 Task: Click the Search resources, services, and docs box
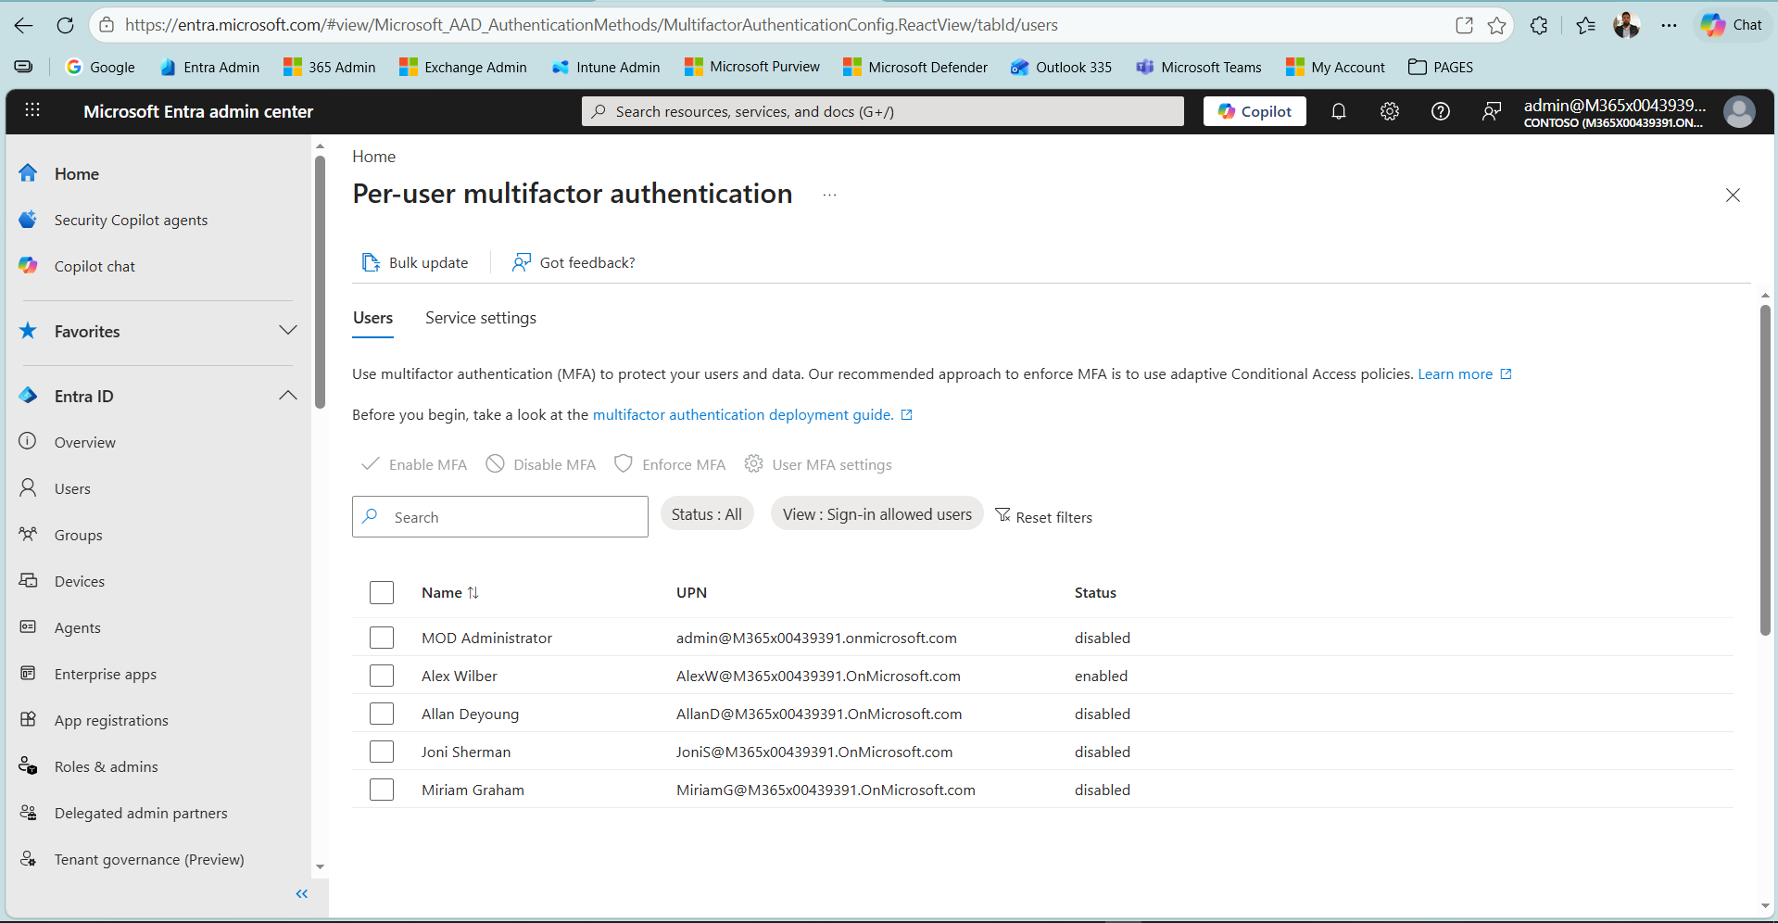(883, 111)
